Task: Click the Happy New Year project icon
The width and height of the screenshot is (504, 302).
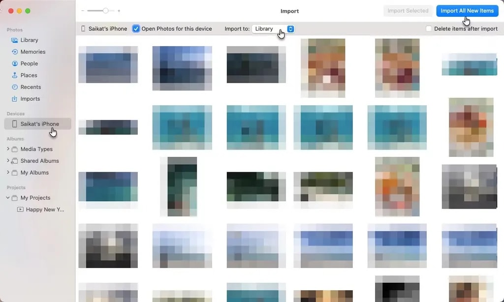Action: (x=20, y=210)
